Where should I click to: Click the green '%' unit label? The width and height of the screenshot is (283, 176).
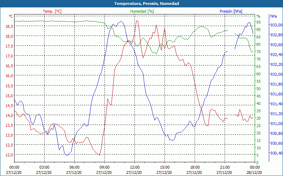pos(259,16)
